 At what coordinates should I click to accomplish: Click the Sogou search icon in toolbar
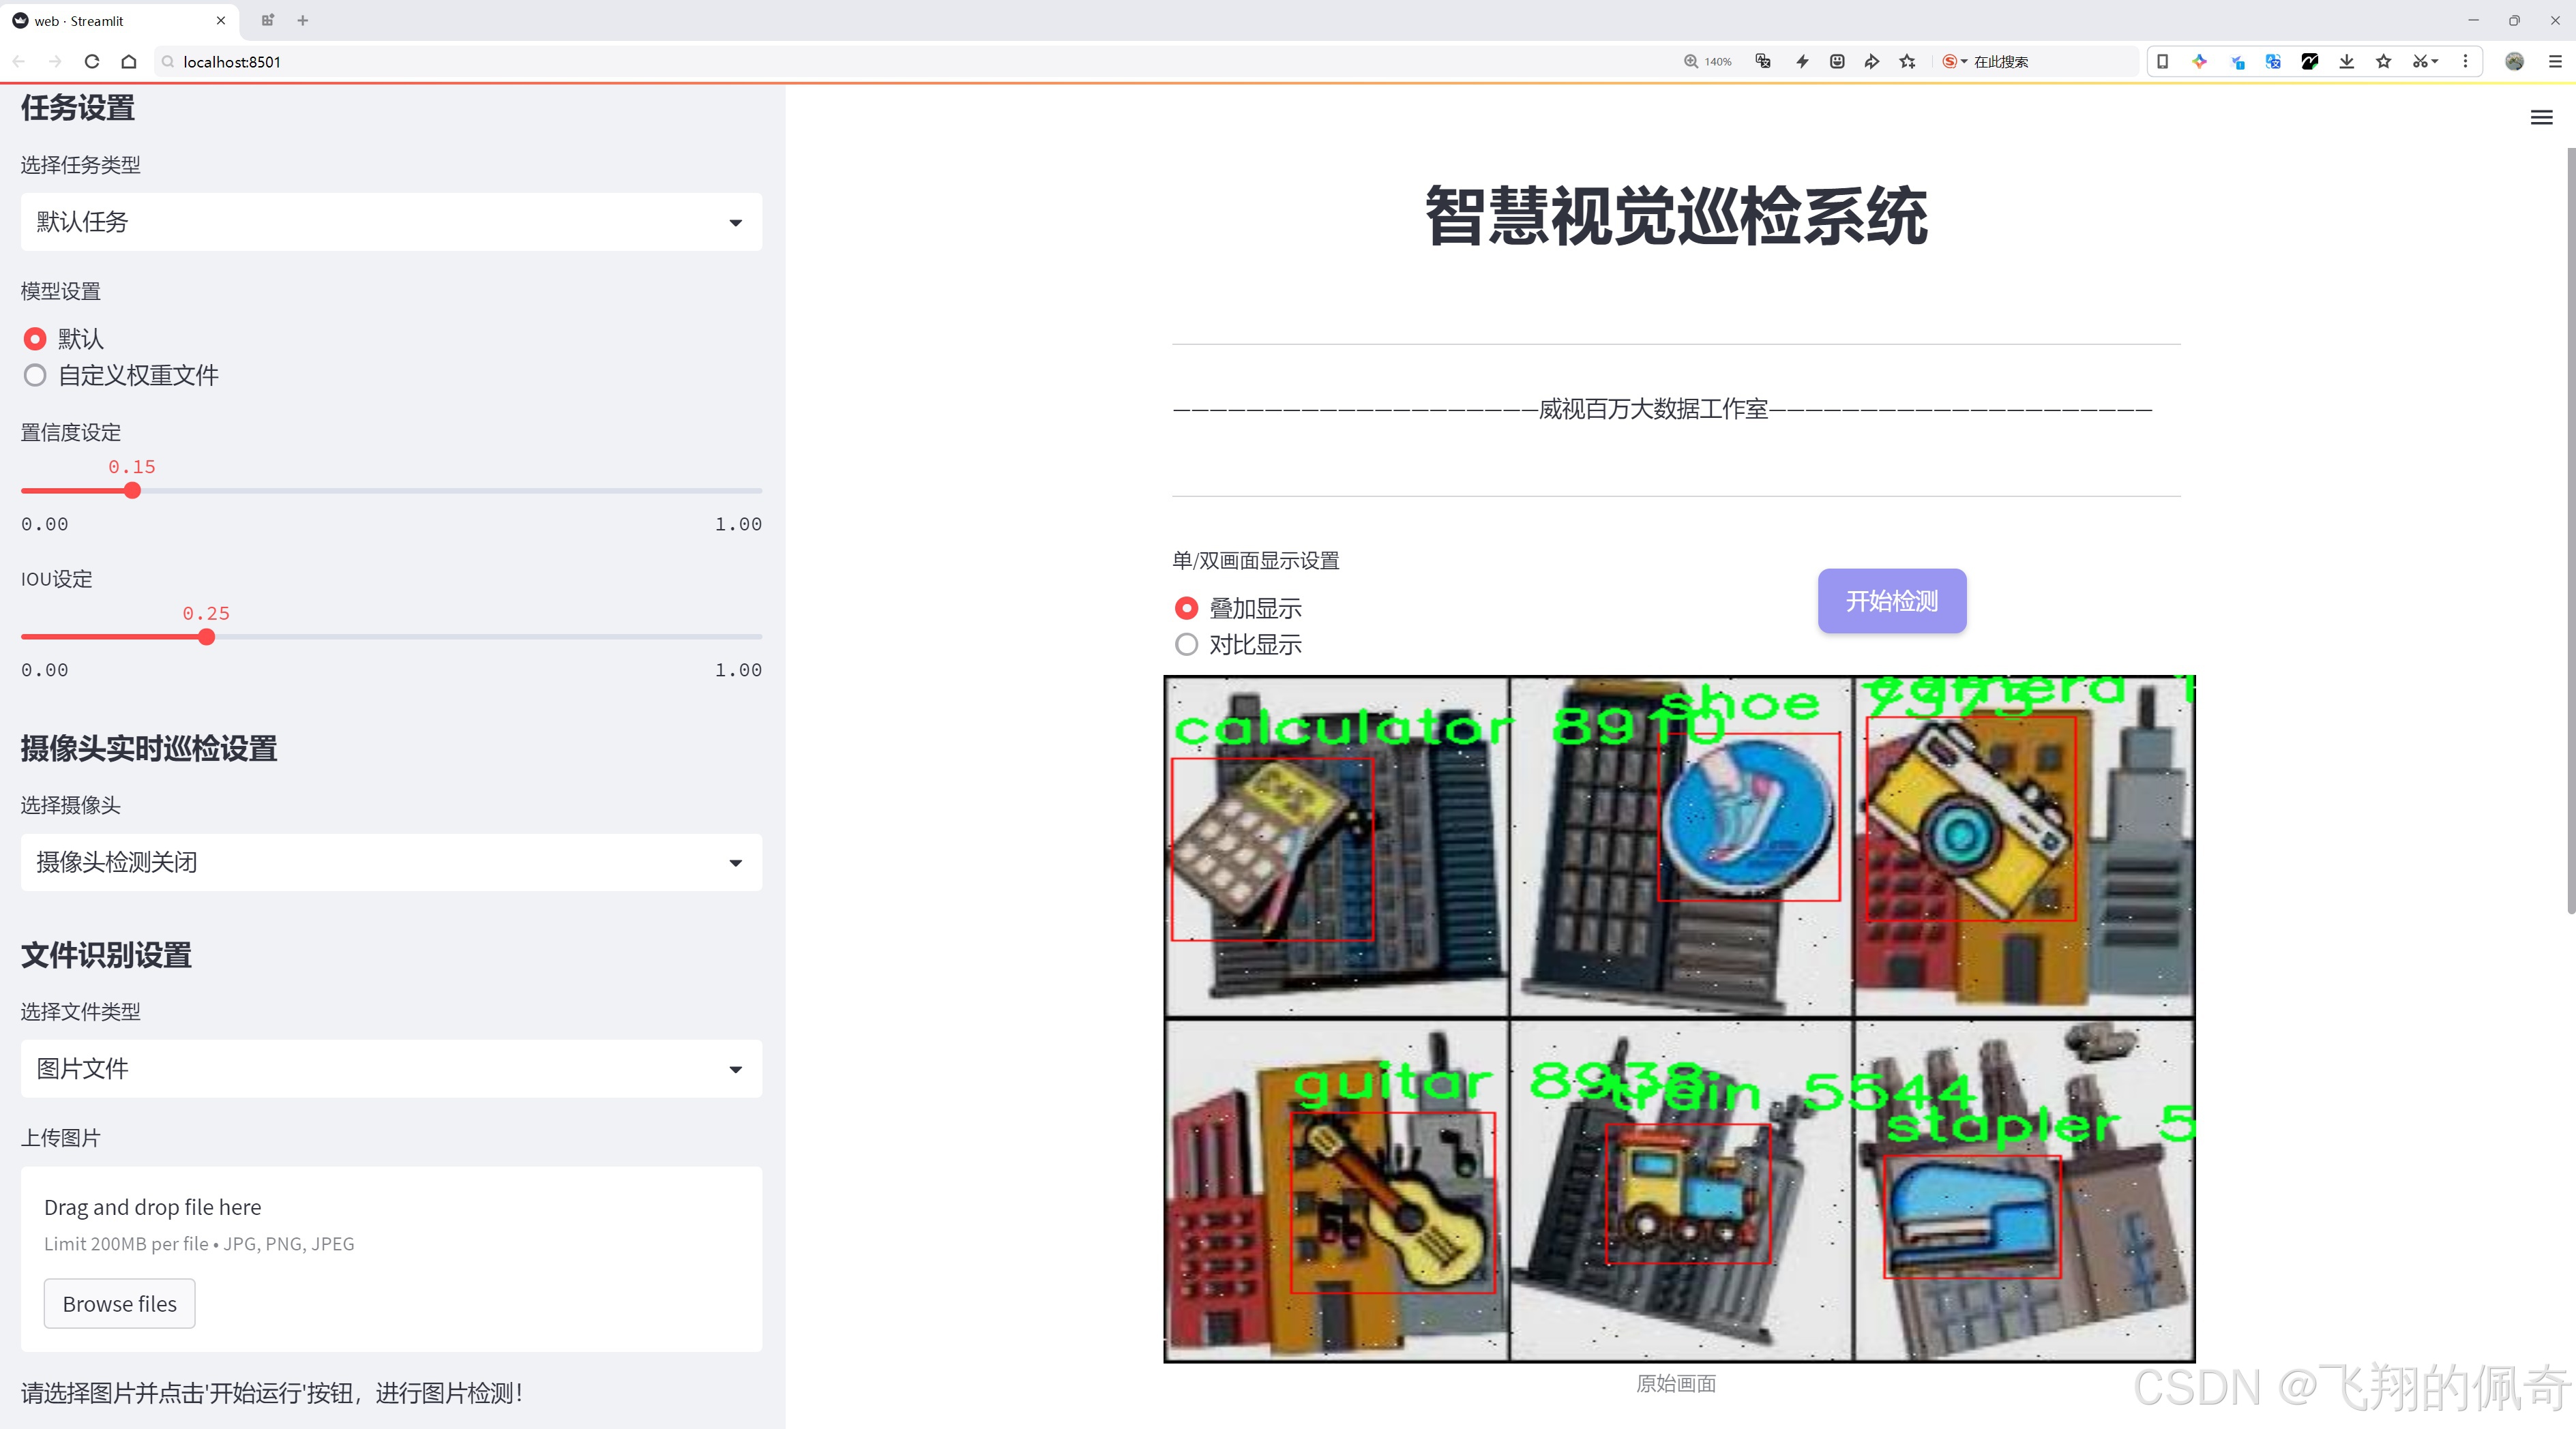(1948, 61)
